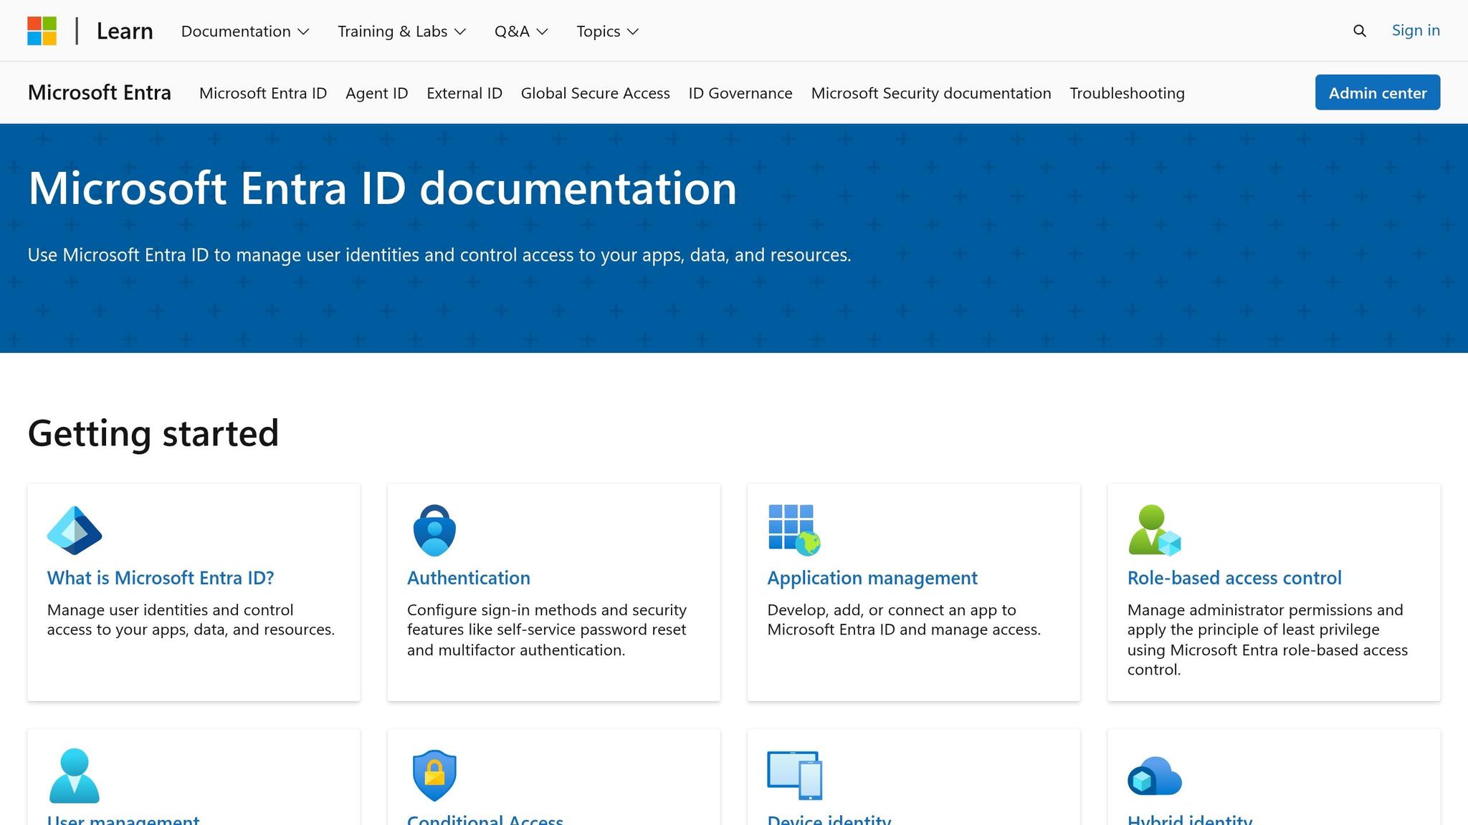The image size is (1468, 825).
Task: Click the Hybrid identity cloud icon
Action: pyautogui.click(x=1154, y=776)
